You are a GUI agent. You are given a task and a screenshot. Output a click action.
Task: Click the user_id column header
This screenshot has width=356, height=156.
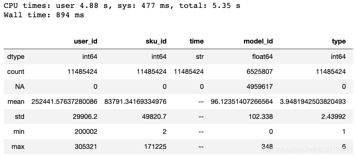[86, 41]
